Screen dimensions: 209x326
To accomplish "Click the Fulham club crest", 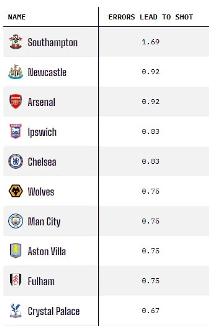I will tap(15, 281).
